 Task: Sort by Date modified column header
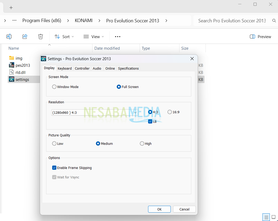point(107,48)
